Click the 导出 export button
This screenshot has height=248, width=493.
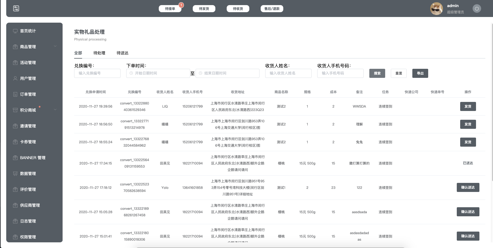click(420, 73)
